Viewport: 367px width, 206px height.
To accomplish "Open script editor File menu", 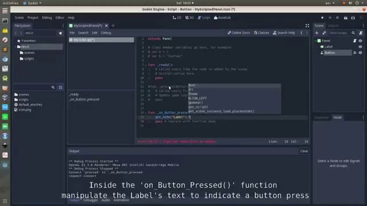I will click(x=72, y=33).
